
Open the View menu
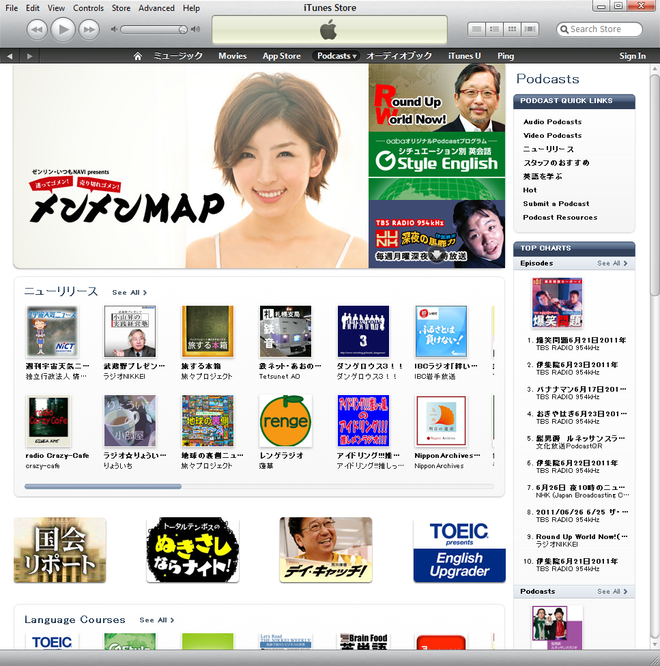[x=56, y=8]
